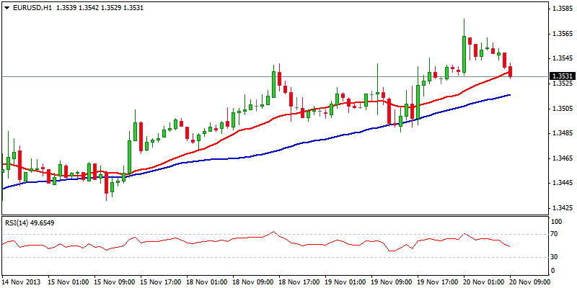The height and width of the screenshot is (288, 577).
Task: Select the RSI(14) 49.6549 indicator label
Action: coord(29,222)
